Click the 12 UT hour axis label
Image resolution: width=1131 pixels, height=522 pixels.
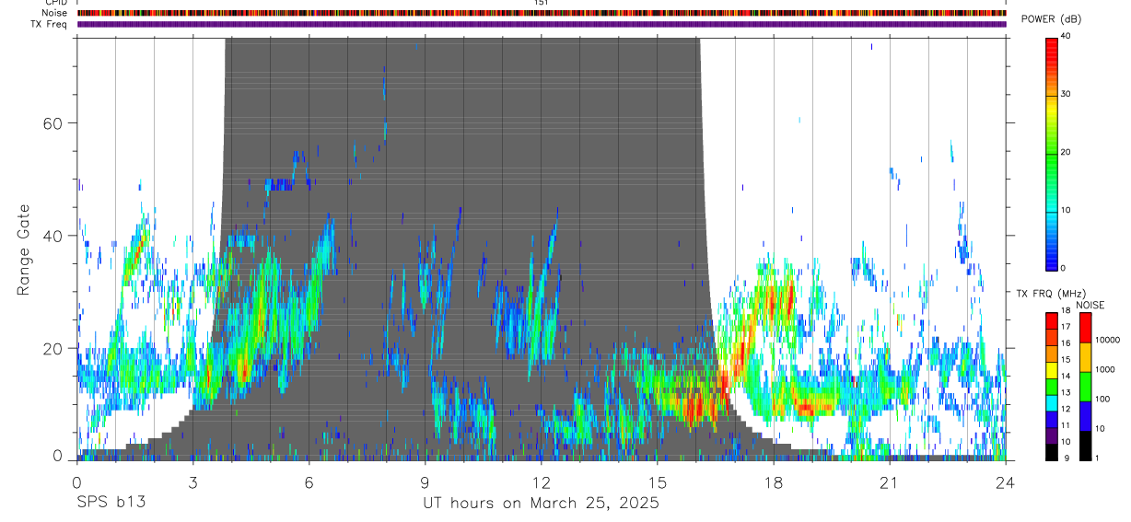click(542, 483)
